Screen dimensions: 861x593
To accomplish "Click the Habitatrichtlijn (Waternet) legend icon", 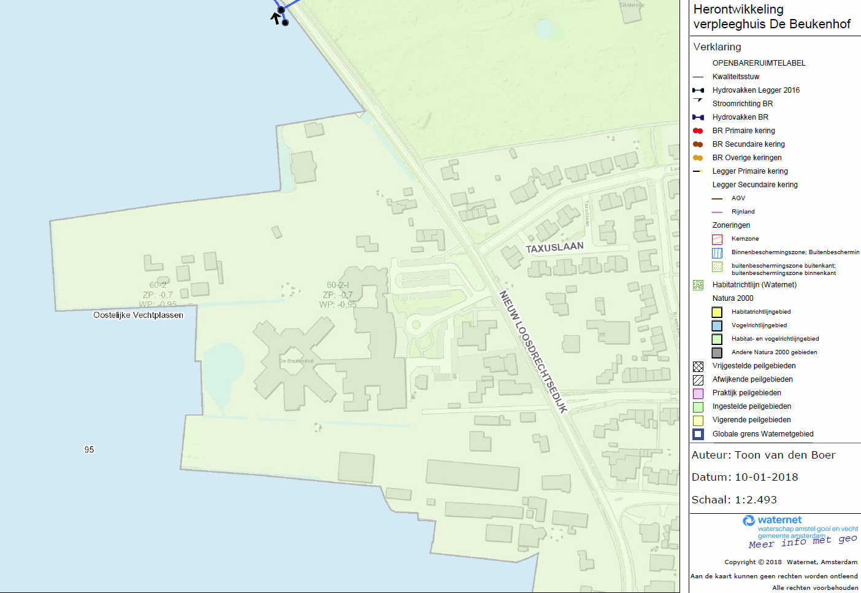I will pos(698,285).
